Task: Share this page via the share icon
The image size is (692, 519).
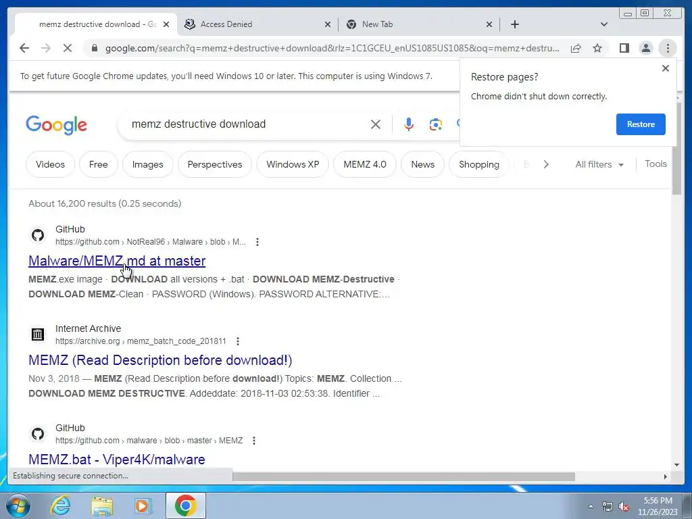Action: click(576, 48)
